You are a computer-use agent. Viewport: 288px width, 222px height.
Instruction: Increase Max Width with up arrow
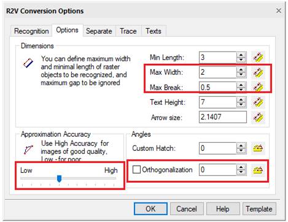click(241, 70)
